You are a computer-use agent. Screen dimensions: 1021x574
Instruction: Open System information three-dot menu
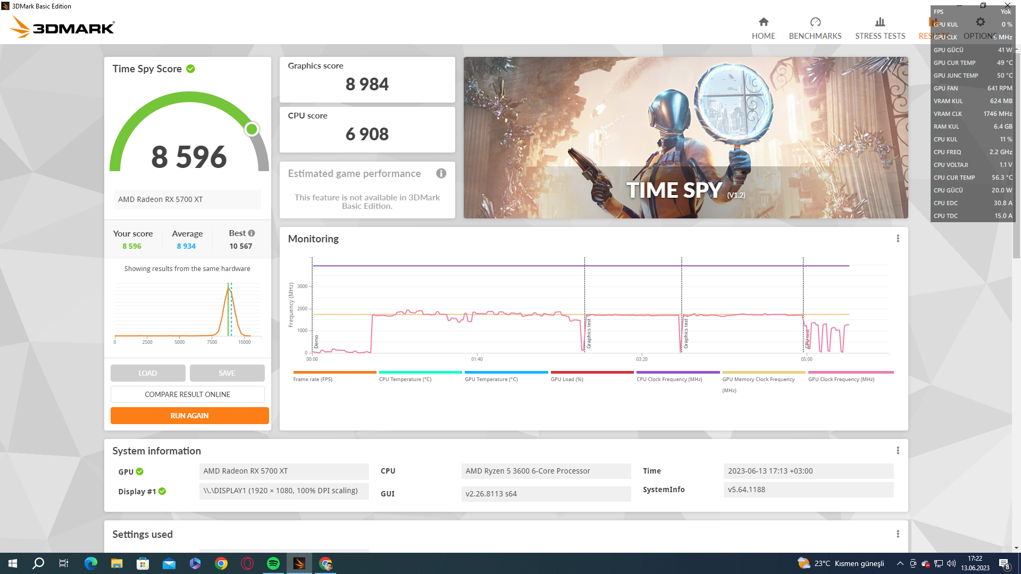click(898, 451)
